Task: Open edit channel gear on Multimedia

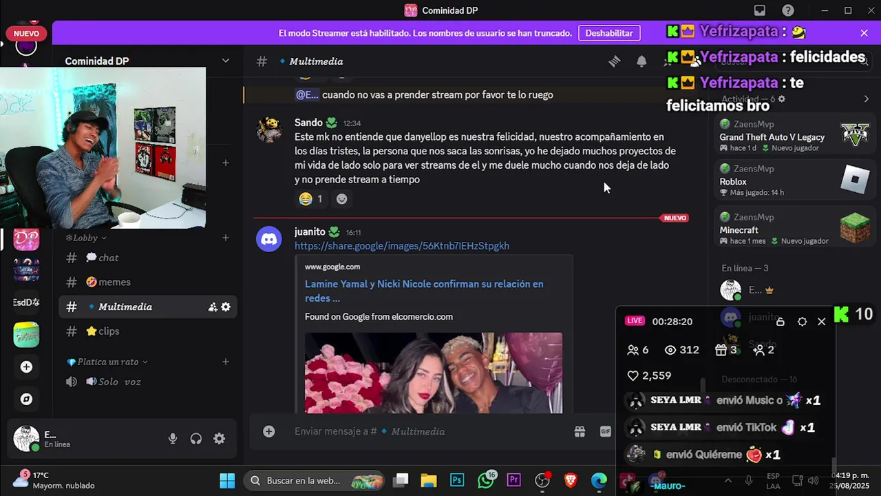Action: coord(226,307)
